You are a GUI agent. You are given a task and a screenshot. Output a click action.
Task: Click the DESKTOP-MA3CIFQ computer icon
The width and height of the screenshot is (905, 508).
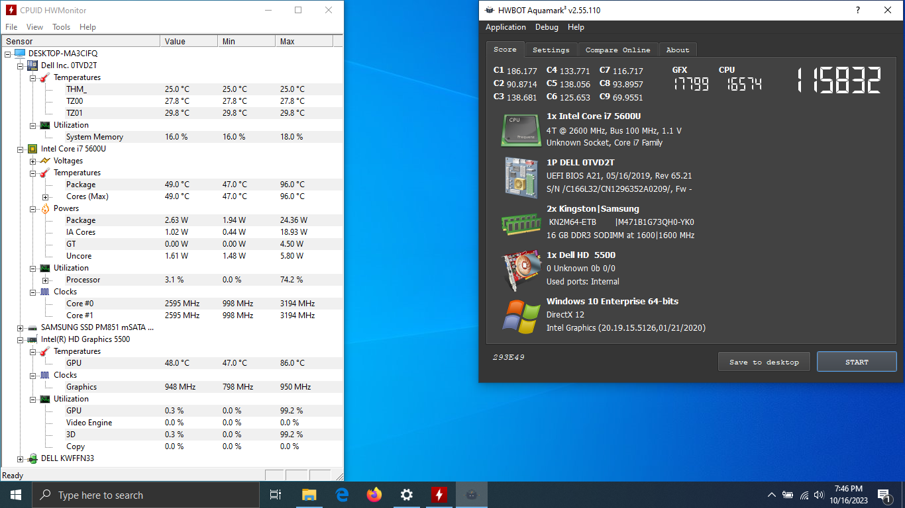coord(19,53)
